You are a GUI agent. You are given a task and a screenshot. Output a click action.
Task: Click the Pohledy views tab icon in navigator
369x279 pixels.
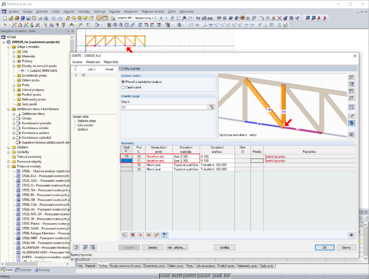[36, 270]
